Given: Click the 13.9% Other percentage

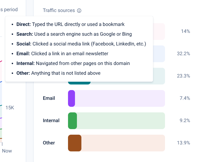Looking at the screenshot, I should click(x=183, y=143).
